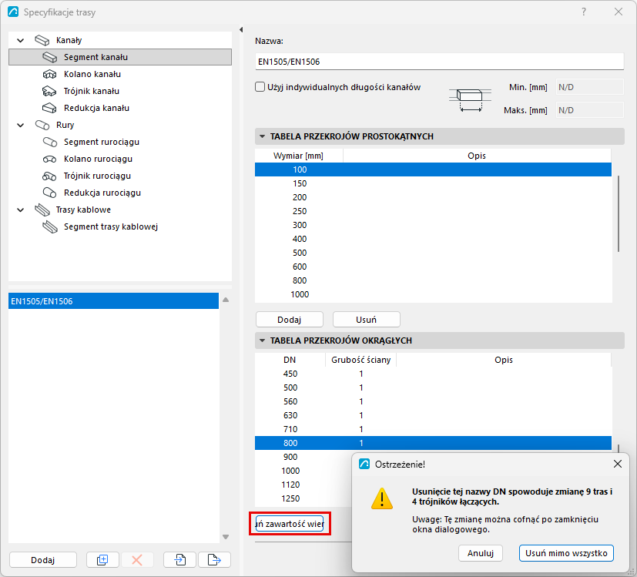Collapse the TABELA PRZEKROJÓW OKRĄGŁYCH section

[262, 340]
